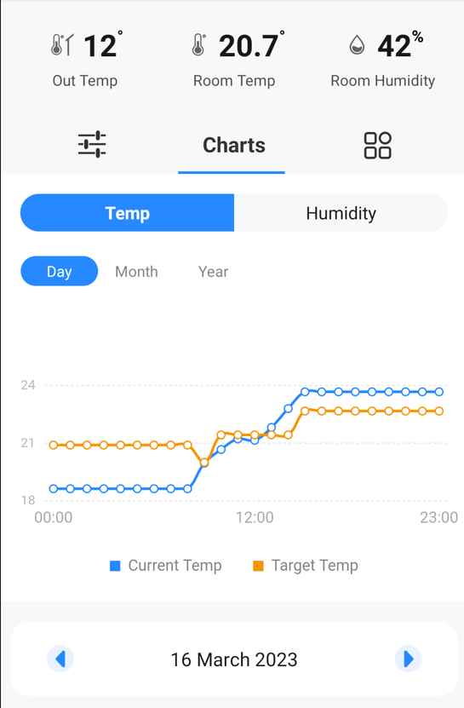The width and height of the screenshot is (464, 708).
Task: Click the last blue data point at 23:00
Action: pyautogui.click(x=438, y=392)
